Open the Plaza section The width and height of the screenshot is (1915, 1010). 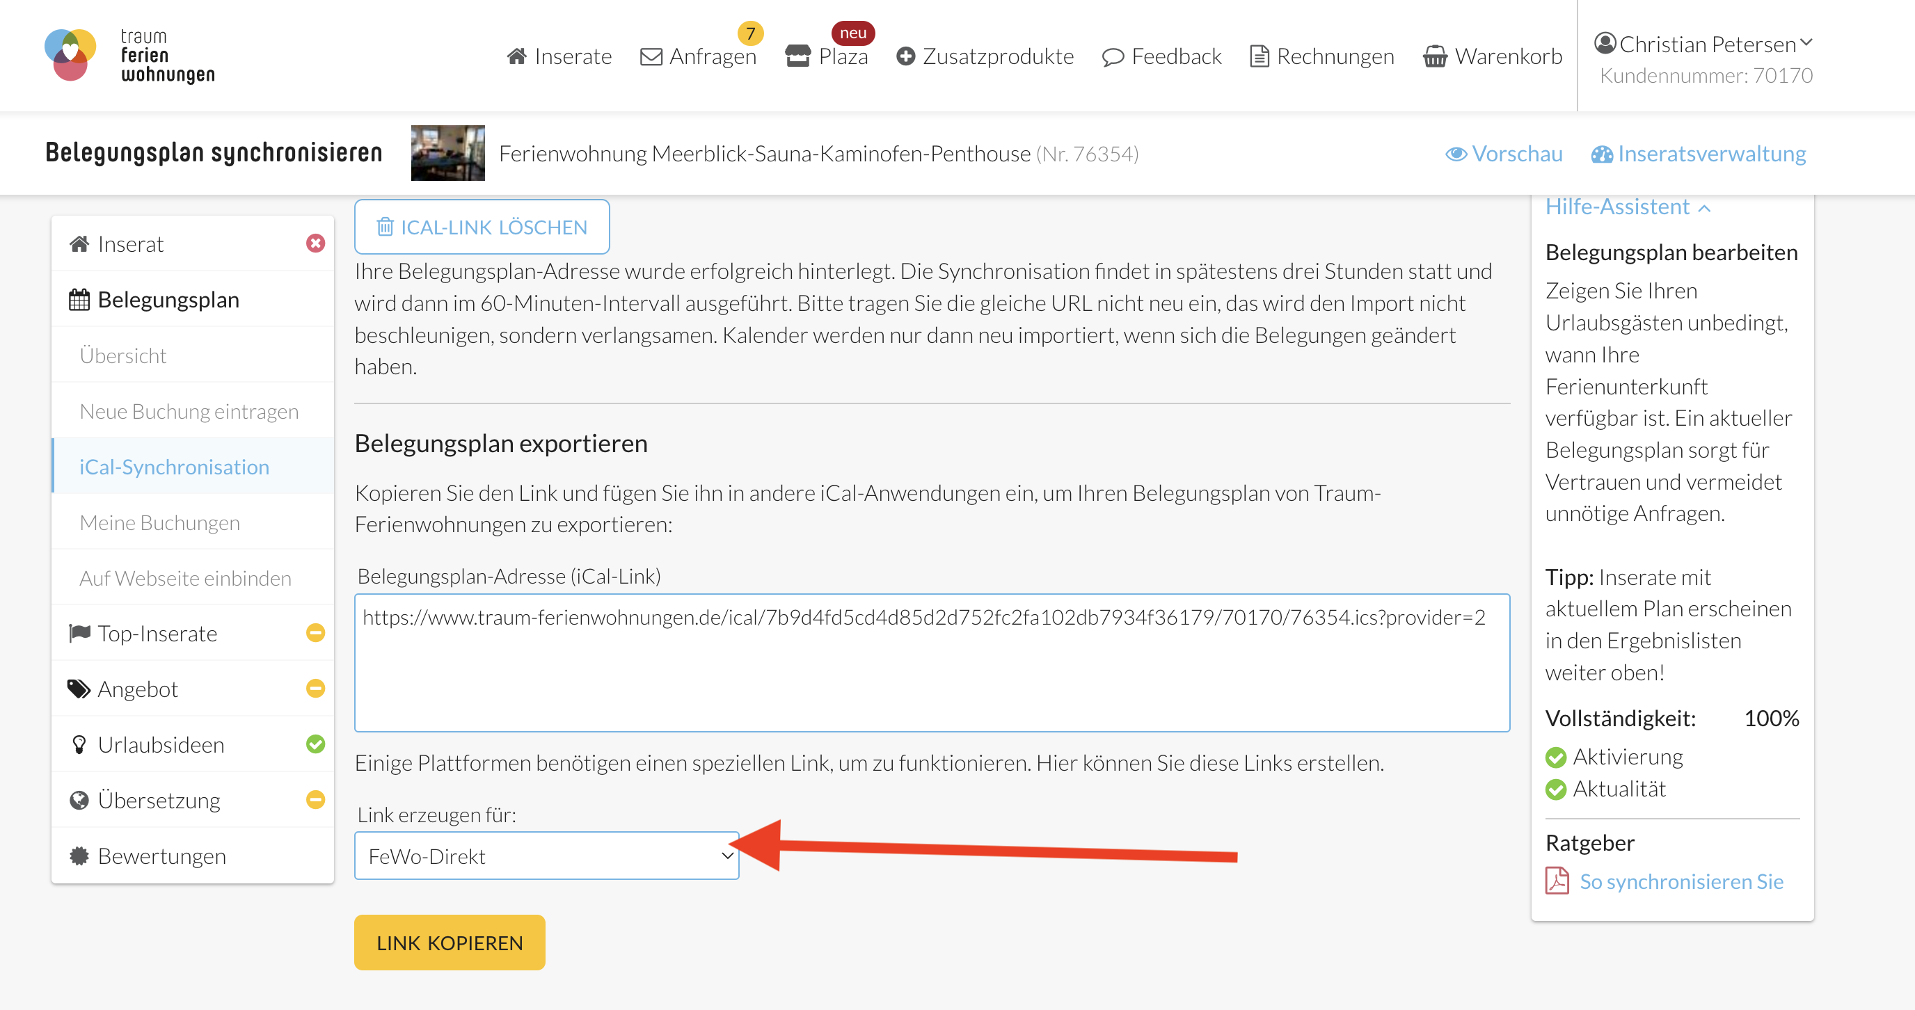(x=827, y=56)
